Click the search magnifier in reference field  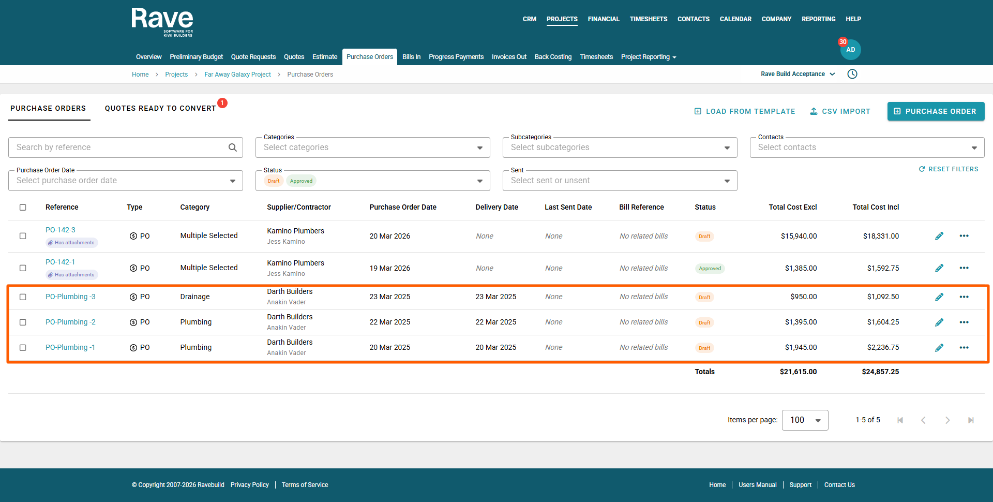(x=233, y=147)
